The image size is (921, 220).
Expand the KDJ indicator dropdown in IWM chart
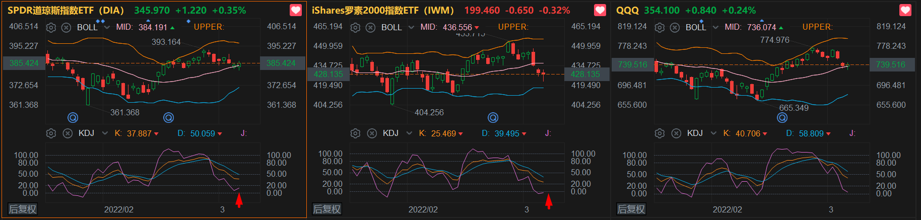[x=409, y=133]
